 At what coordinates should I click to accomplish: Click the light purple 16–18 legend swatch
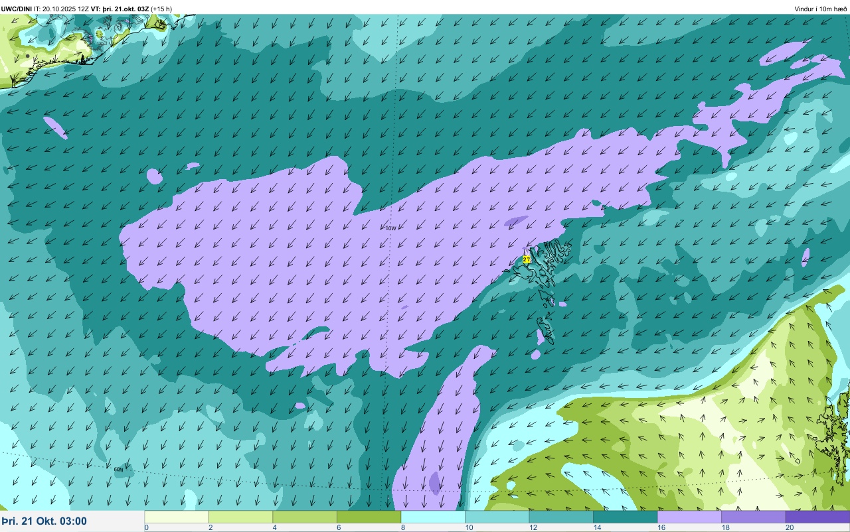click(x=689, y=517)
